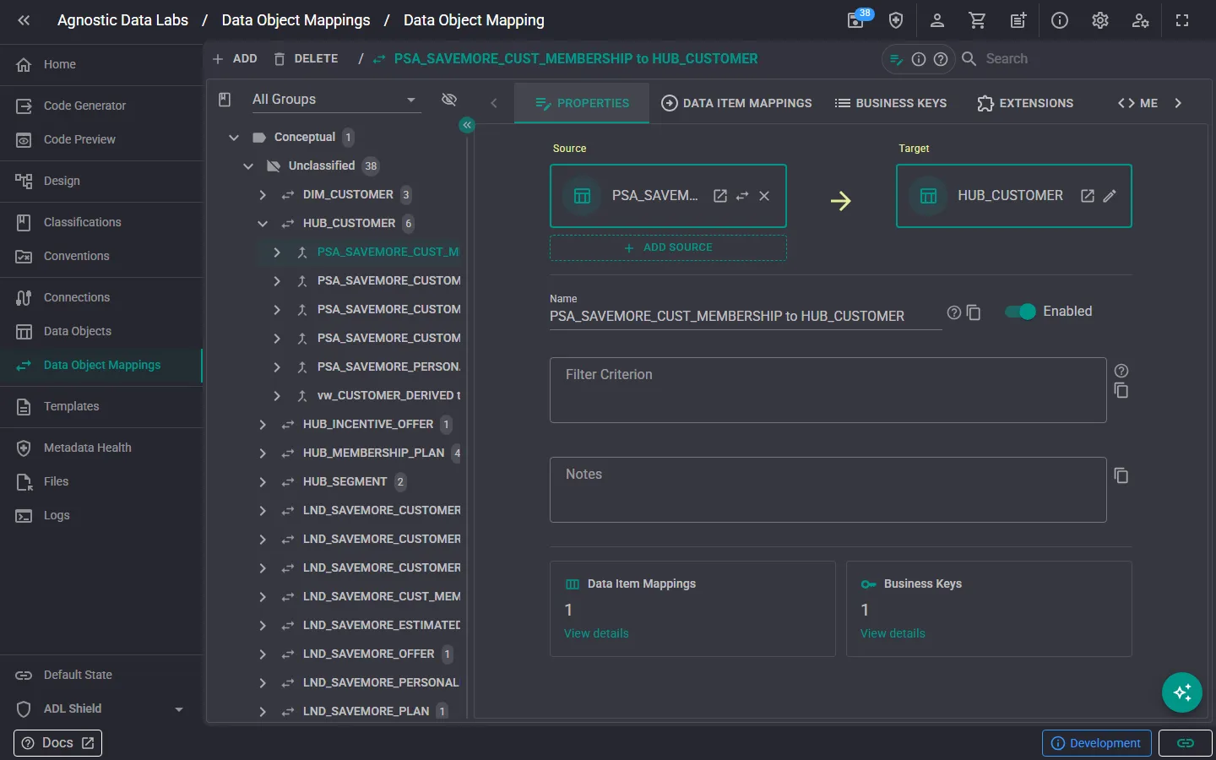The width and height of the screenshot is (1216, 760).
Task: Open the user account icon
Action: coord(936,20)
